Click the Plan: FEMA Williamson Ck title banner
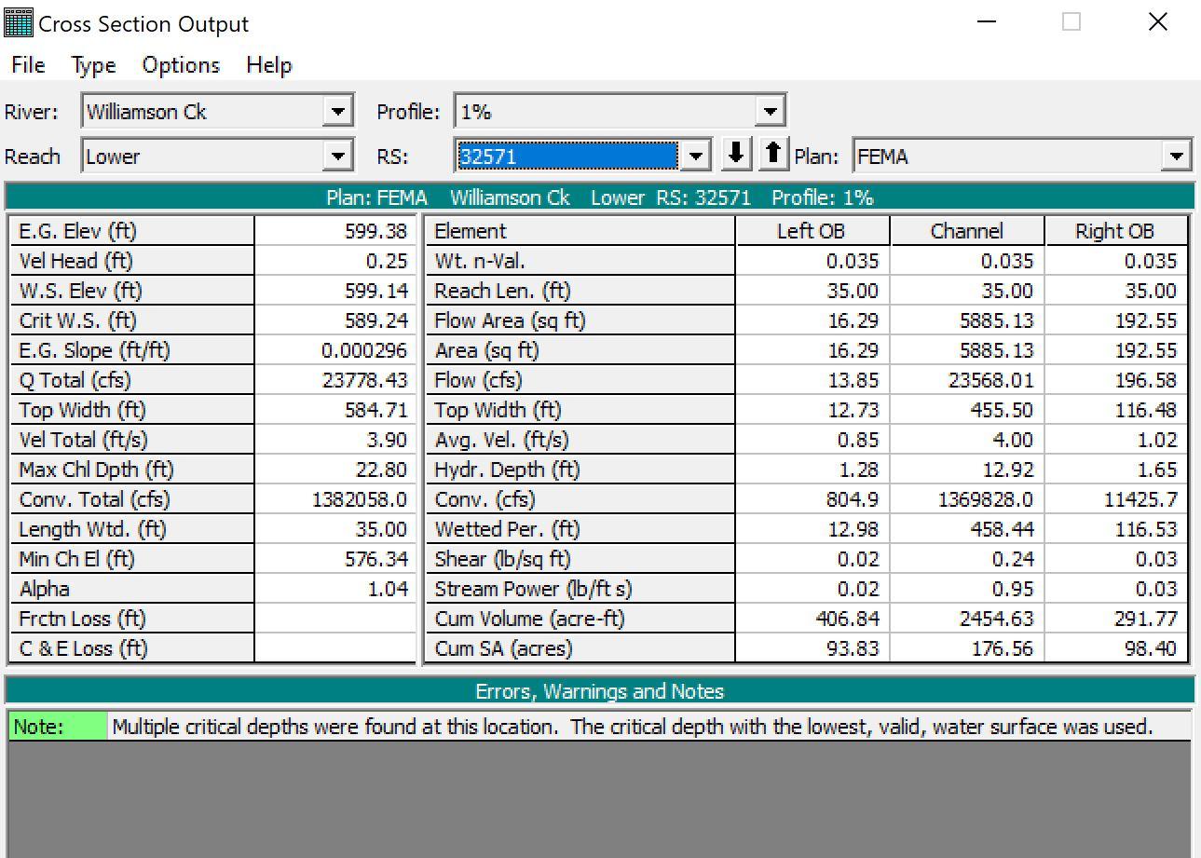Image resolution: width=1201 pixels, height=858 pixels. [x=600, y=197]
